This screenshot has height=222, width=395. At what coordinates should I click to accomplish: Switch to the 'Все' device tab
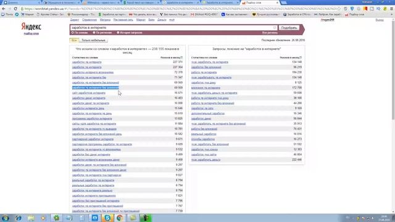74,40
